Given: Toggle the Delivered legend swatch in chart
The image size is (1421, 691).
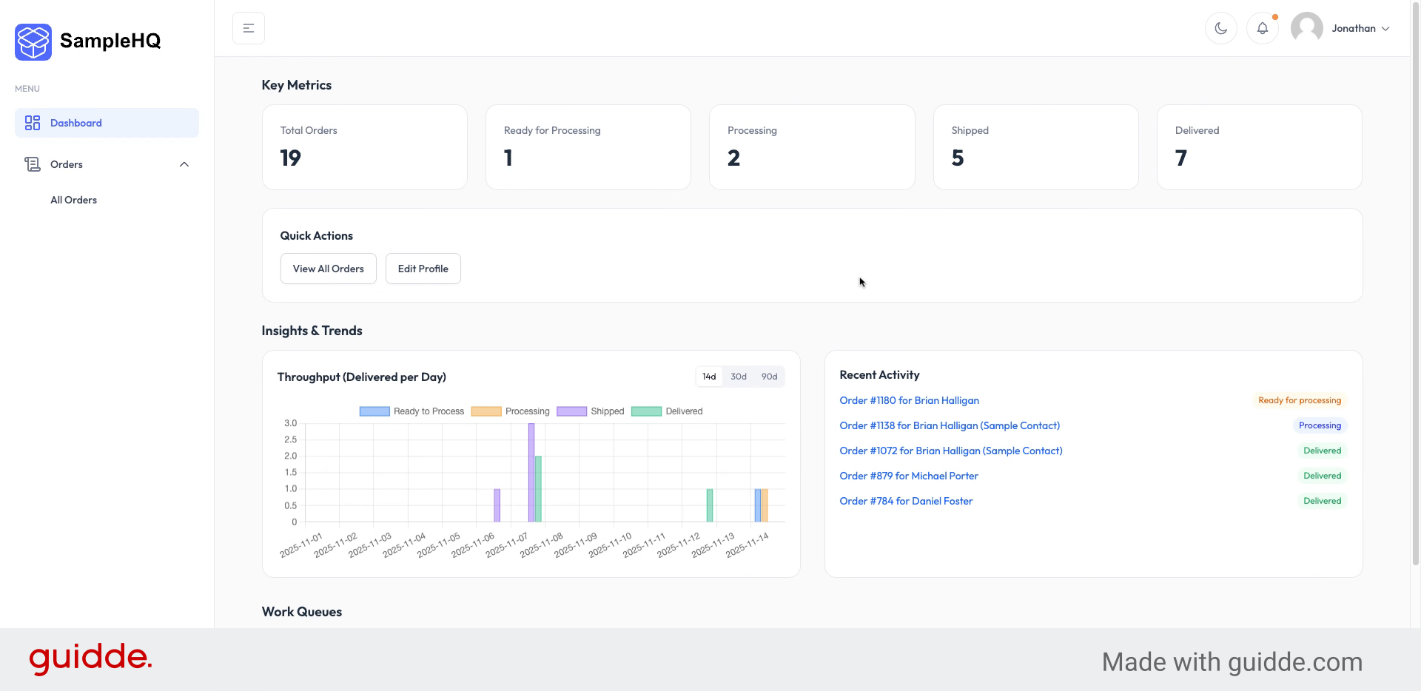Looking at the screenshot, I should 646,411.
